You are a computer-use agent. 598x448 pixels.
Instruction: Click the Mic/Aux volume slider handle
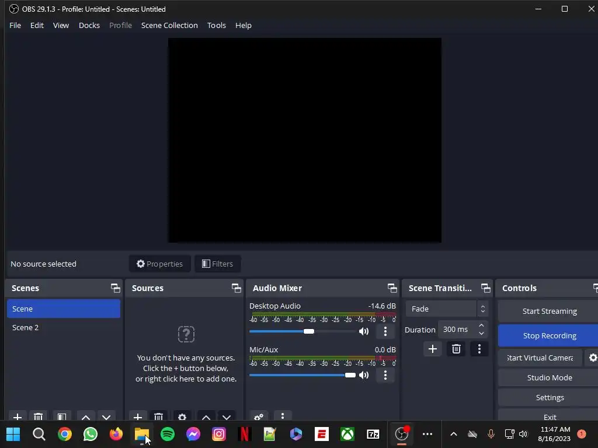[350, 375]
